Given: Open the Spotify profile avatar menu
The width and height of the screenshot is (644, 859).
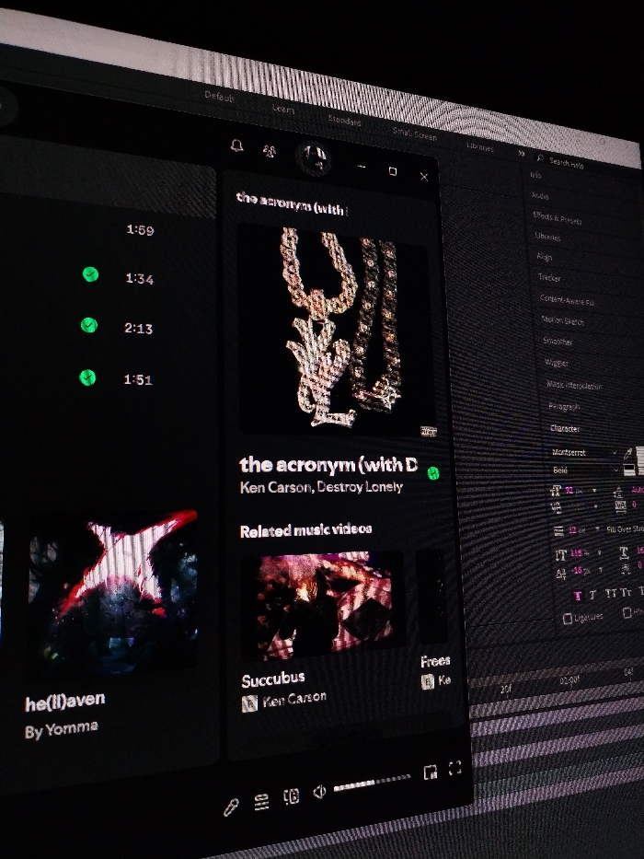Looking at the screenshot, I should (x=314, y=157).
